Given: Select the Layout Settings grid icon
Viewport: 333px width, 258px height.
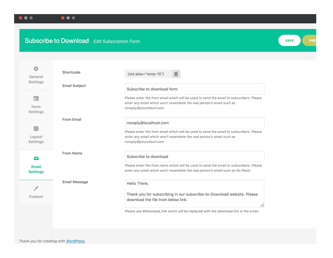Looking at the screenshot, I should [x=36, y=129].
